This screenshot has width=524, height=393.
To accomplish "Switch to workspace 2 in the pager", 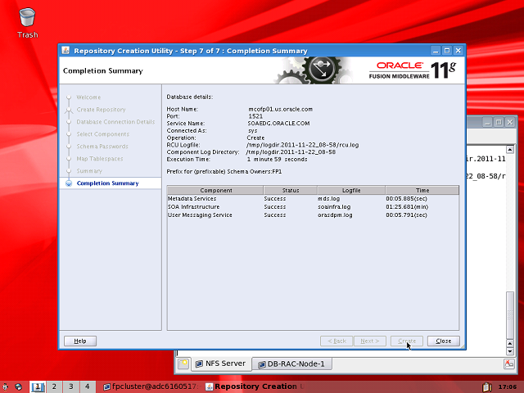I will [x=54, y=386].
